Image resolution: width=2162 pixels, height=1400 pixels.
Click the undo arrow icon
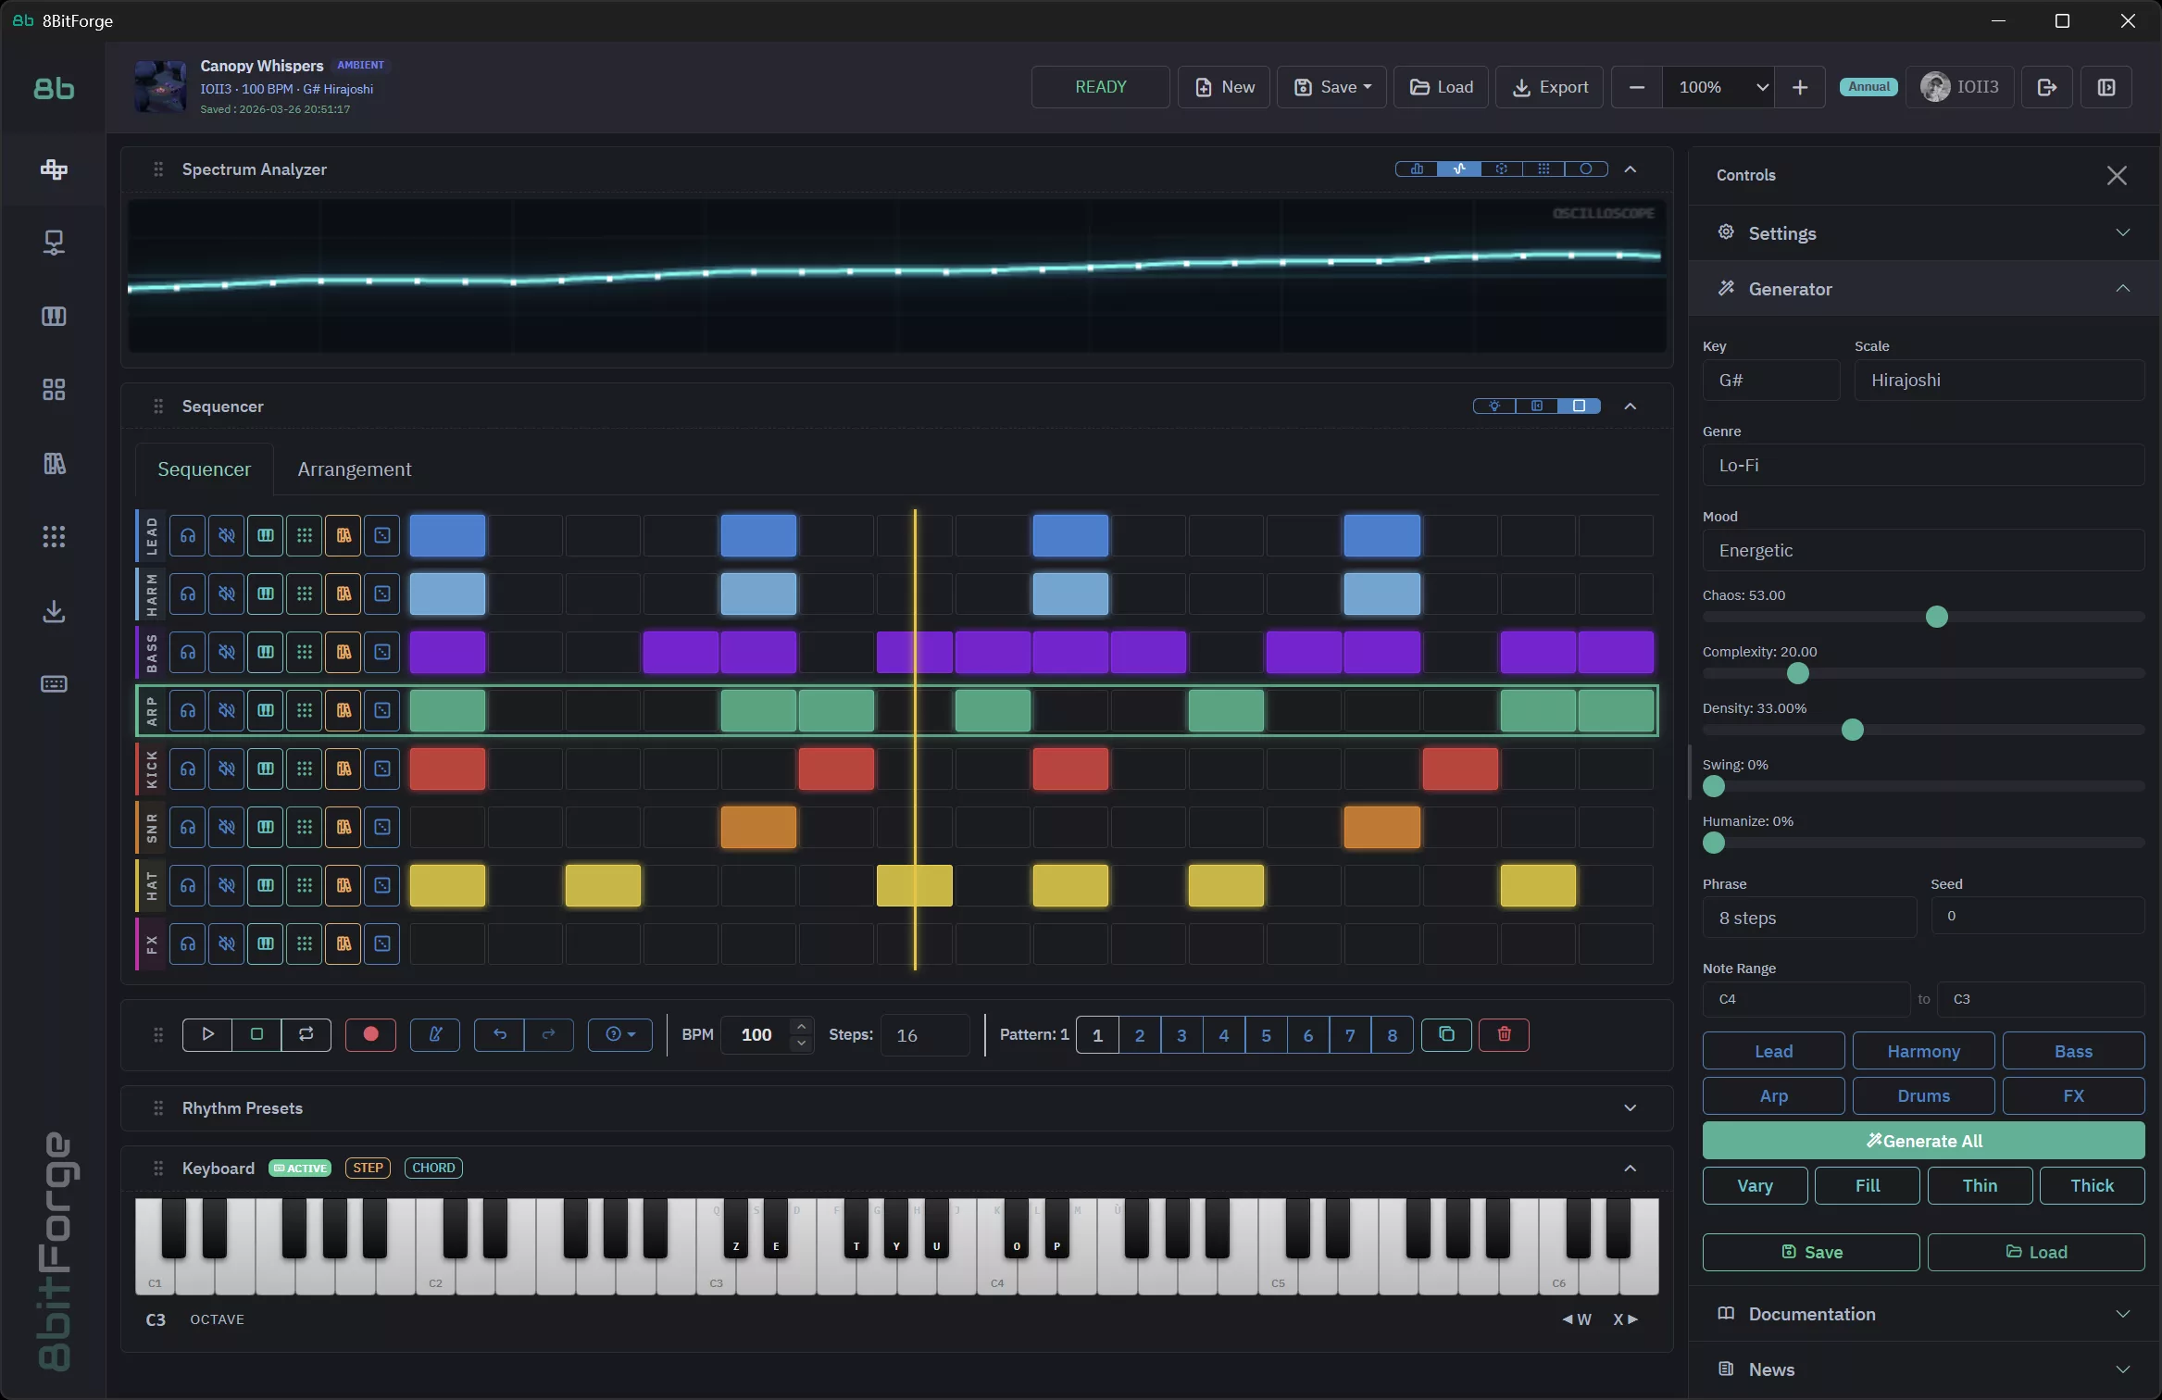coord(499,1034)
